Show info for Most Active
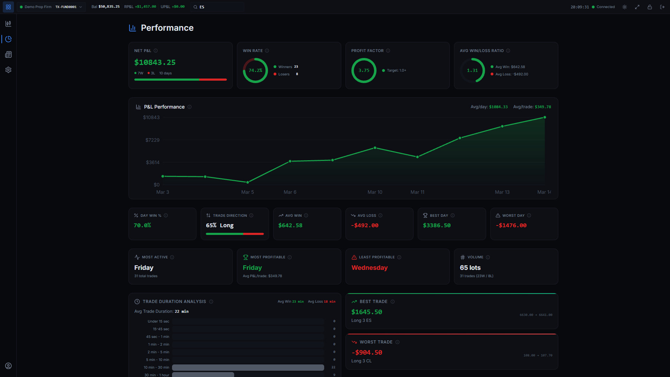This screenshot has height=377, width=670. 172,257
